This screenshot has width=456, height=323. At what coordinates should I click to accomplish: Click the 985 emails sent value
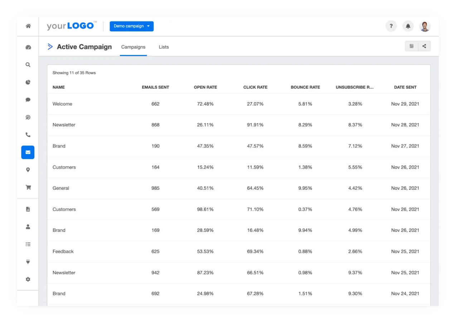pyautogui.click(x=155, y=188)
